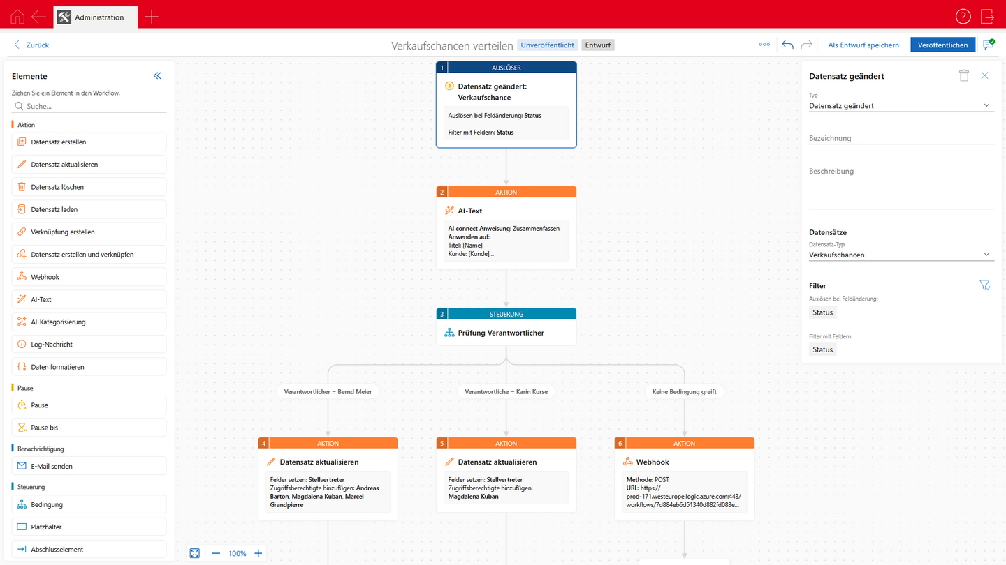Click the undo arrow icon
This screenshot has width=1006, height=565.
pos(787,45)
